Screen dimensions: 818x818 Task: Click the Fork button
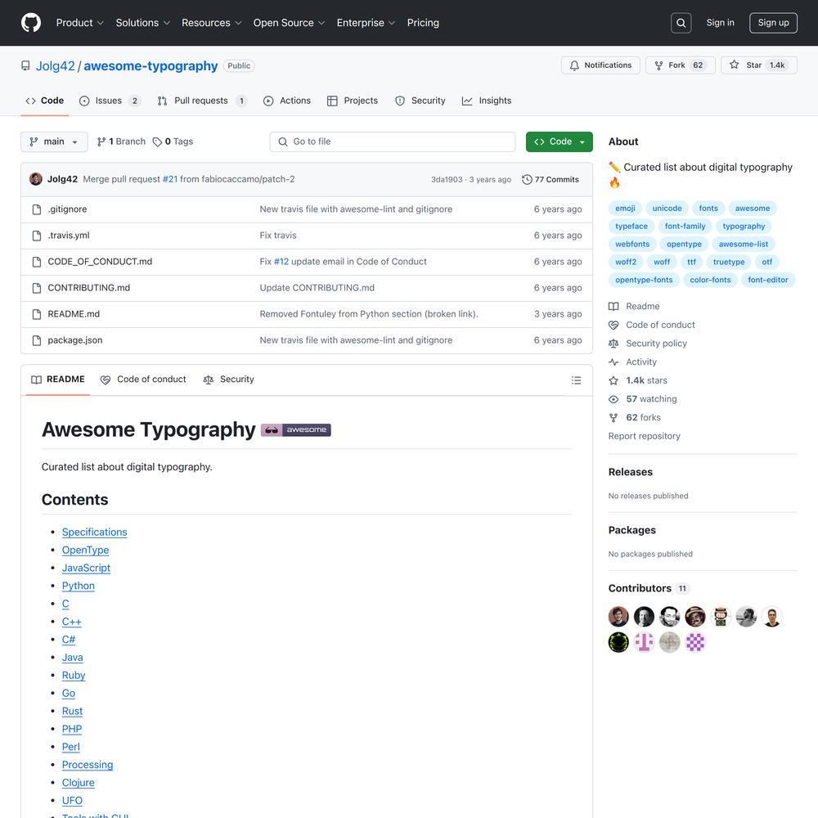pyautogui.click(x=681, y=65)
